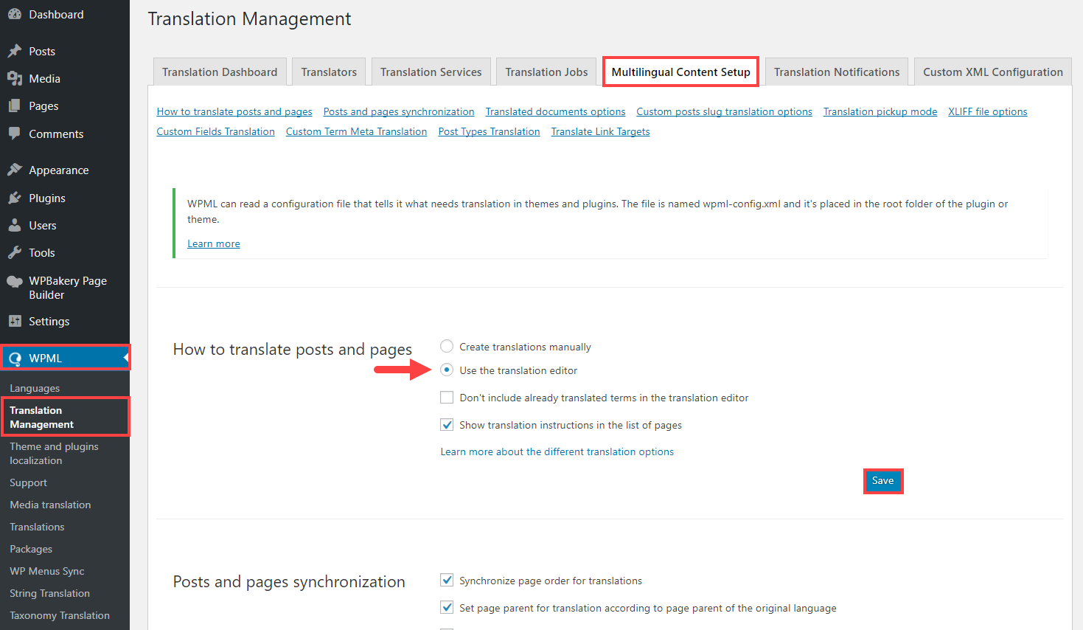The height and width of the screenshot is (630, 1083).
Task: Click the Appearance paintbrush icon
Action: click(x=15, y=170)
